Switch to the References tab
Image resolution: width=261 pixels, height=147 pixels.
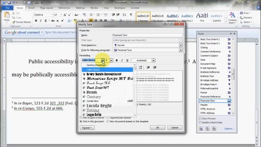click(64, 8)
